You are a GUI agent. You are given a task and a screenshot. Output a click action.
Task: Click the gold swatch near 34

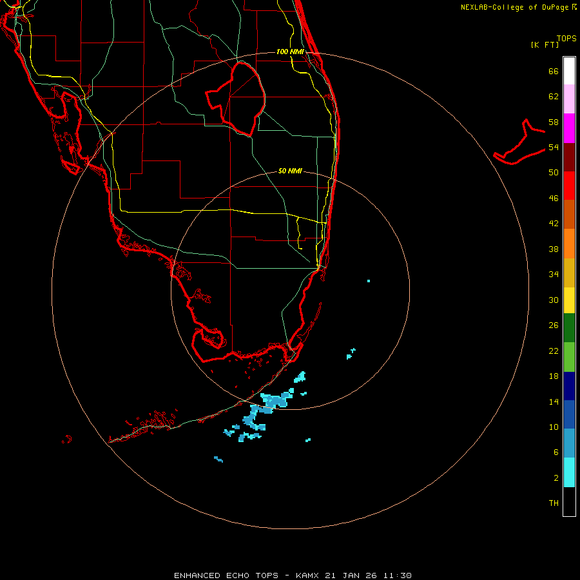(x=569, y=273)
